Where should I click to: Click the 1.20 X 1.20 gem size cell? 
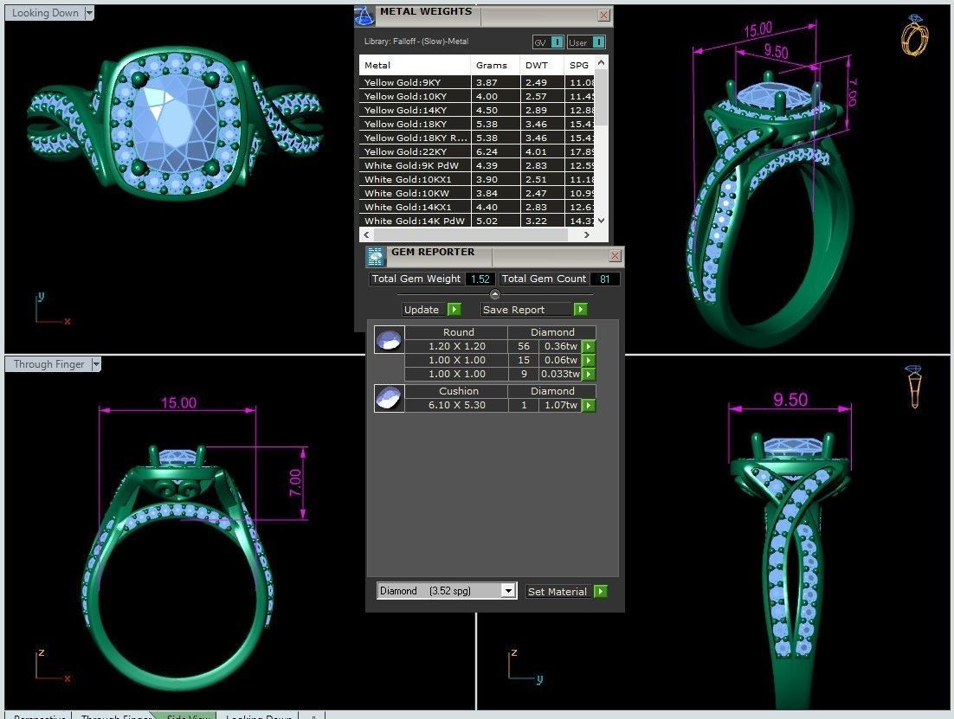click(456, 346)
